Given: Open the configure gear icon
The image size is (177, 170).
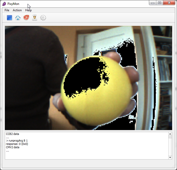Looking at the screenshot, I should pyautogui.click(x=43, y=18).
